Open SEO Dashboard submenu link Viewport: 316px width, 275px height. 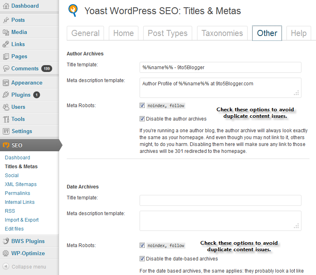pos(17,158)
